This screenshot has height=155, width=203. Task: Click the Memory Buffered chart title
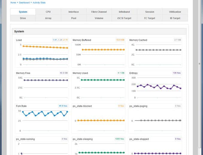pyautogui.click(x=82, y=40)
